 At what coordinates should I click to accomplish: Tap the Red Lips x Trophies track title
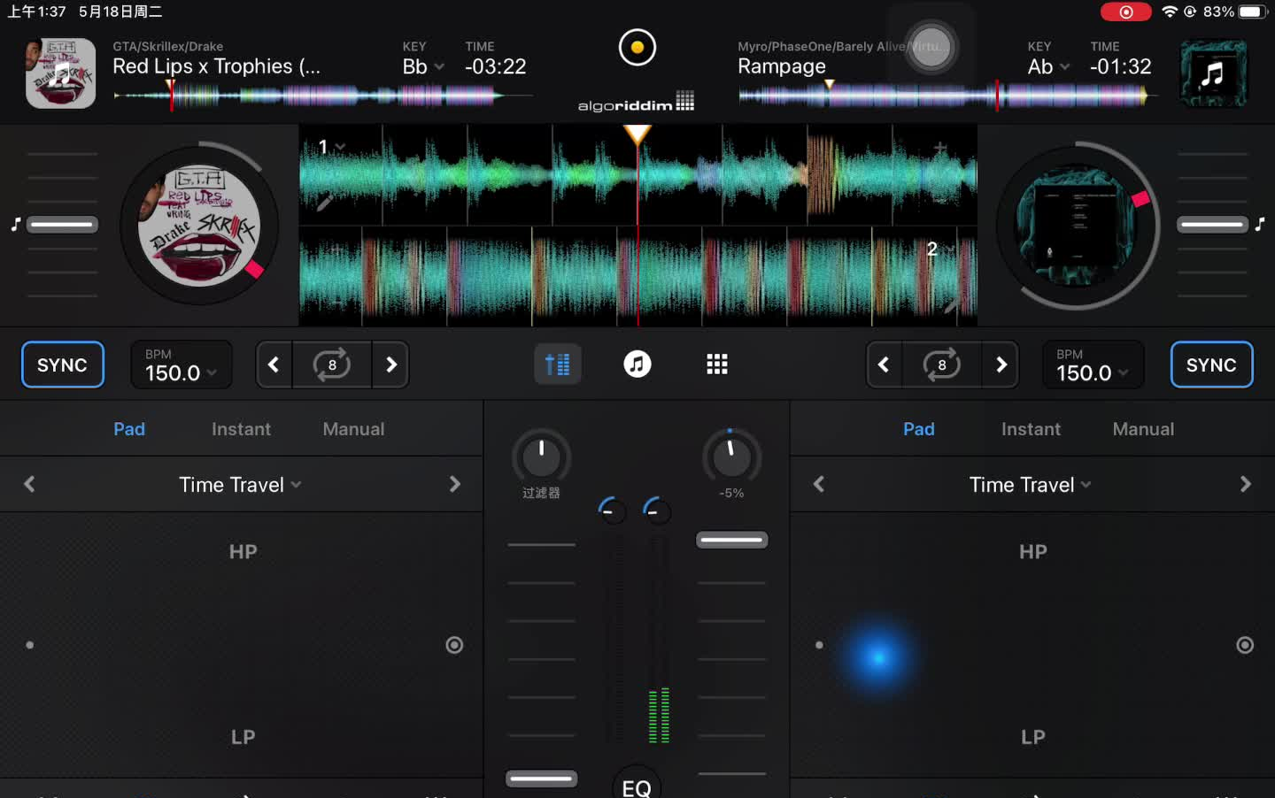(216, 66)
